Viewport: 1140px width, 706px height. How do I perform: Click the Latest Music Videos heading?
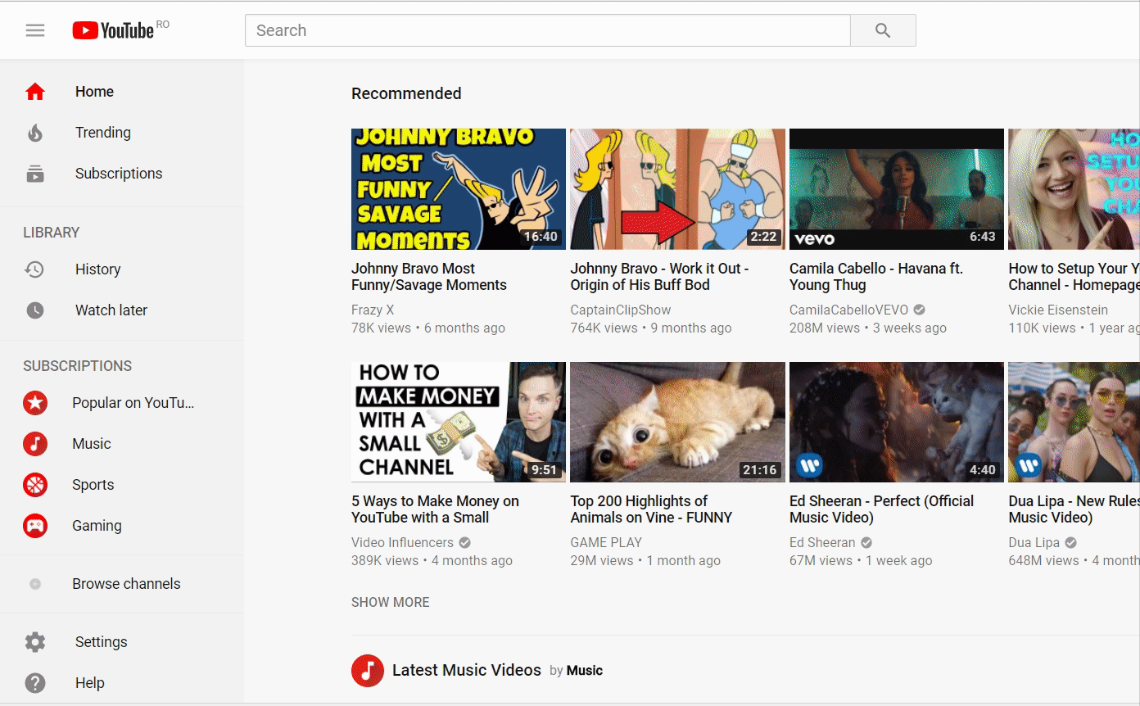[x=466, y=670]
